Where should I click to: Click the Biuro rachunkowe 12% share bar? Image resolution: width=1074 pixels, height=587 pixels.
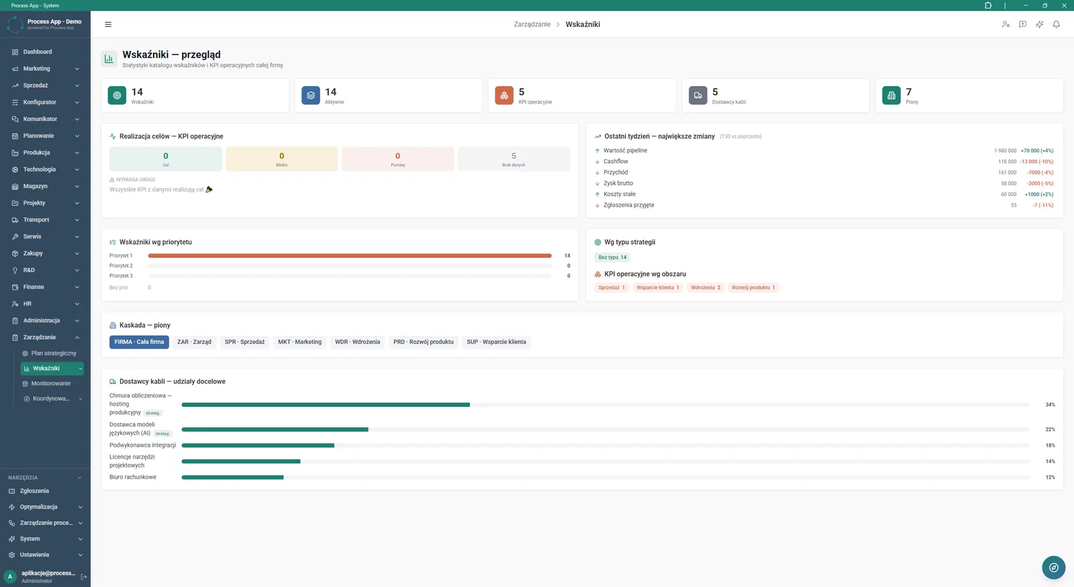[605, 478]
